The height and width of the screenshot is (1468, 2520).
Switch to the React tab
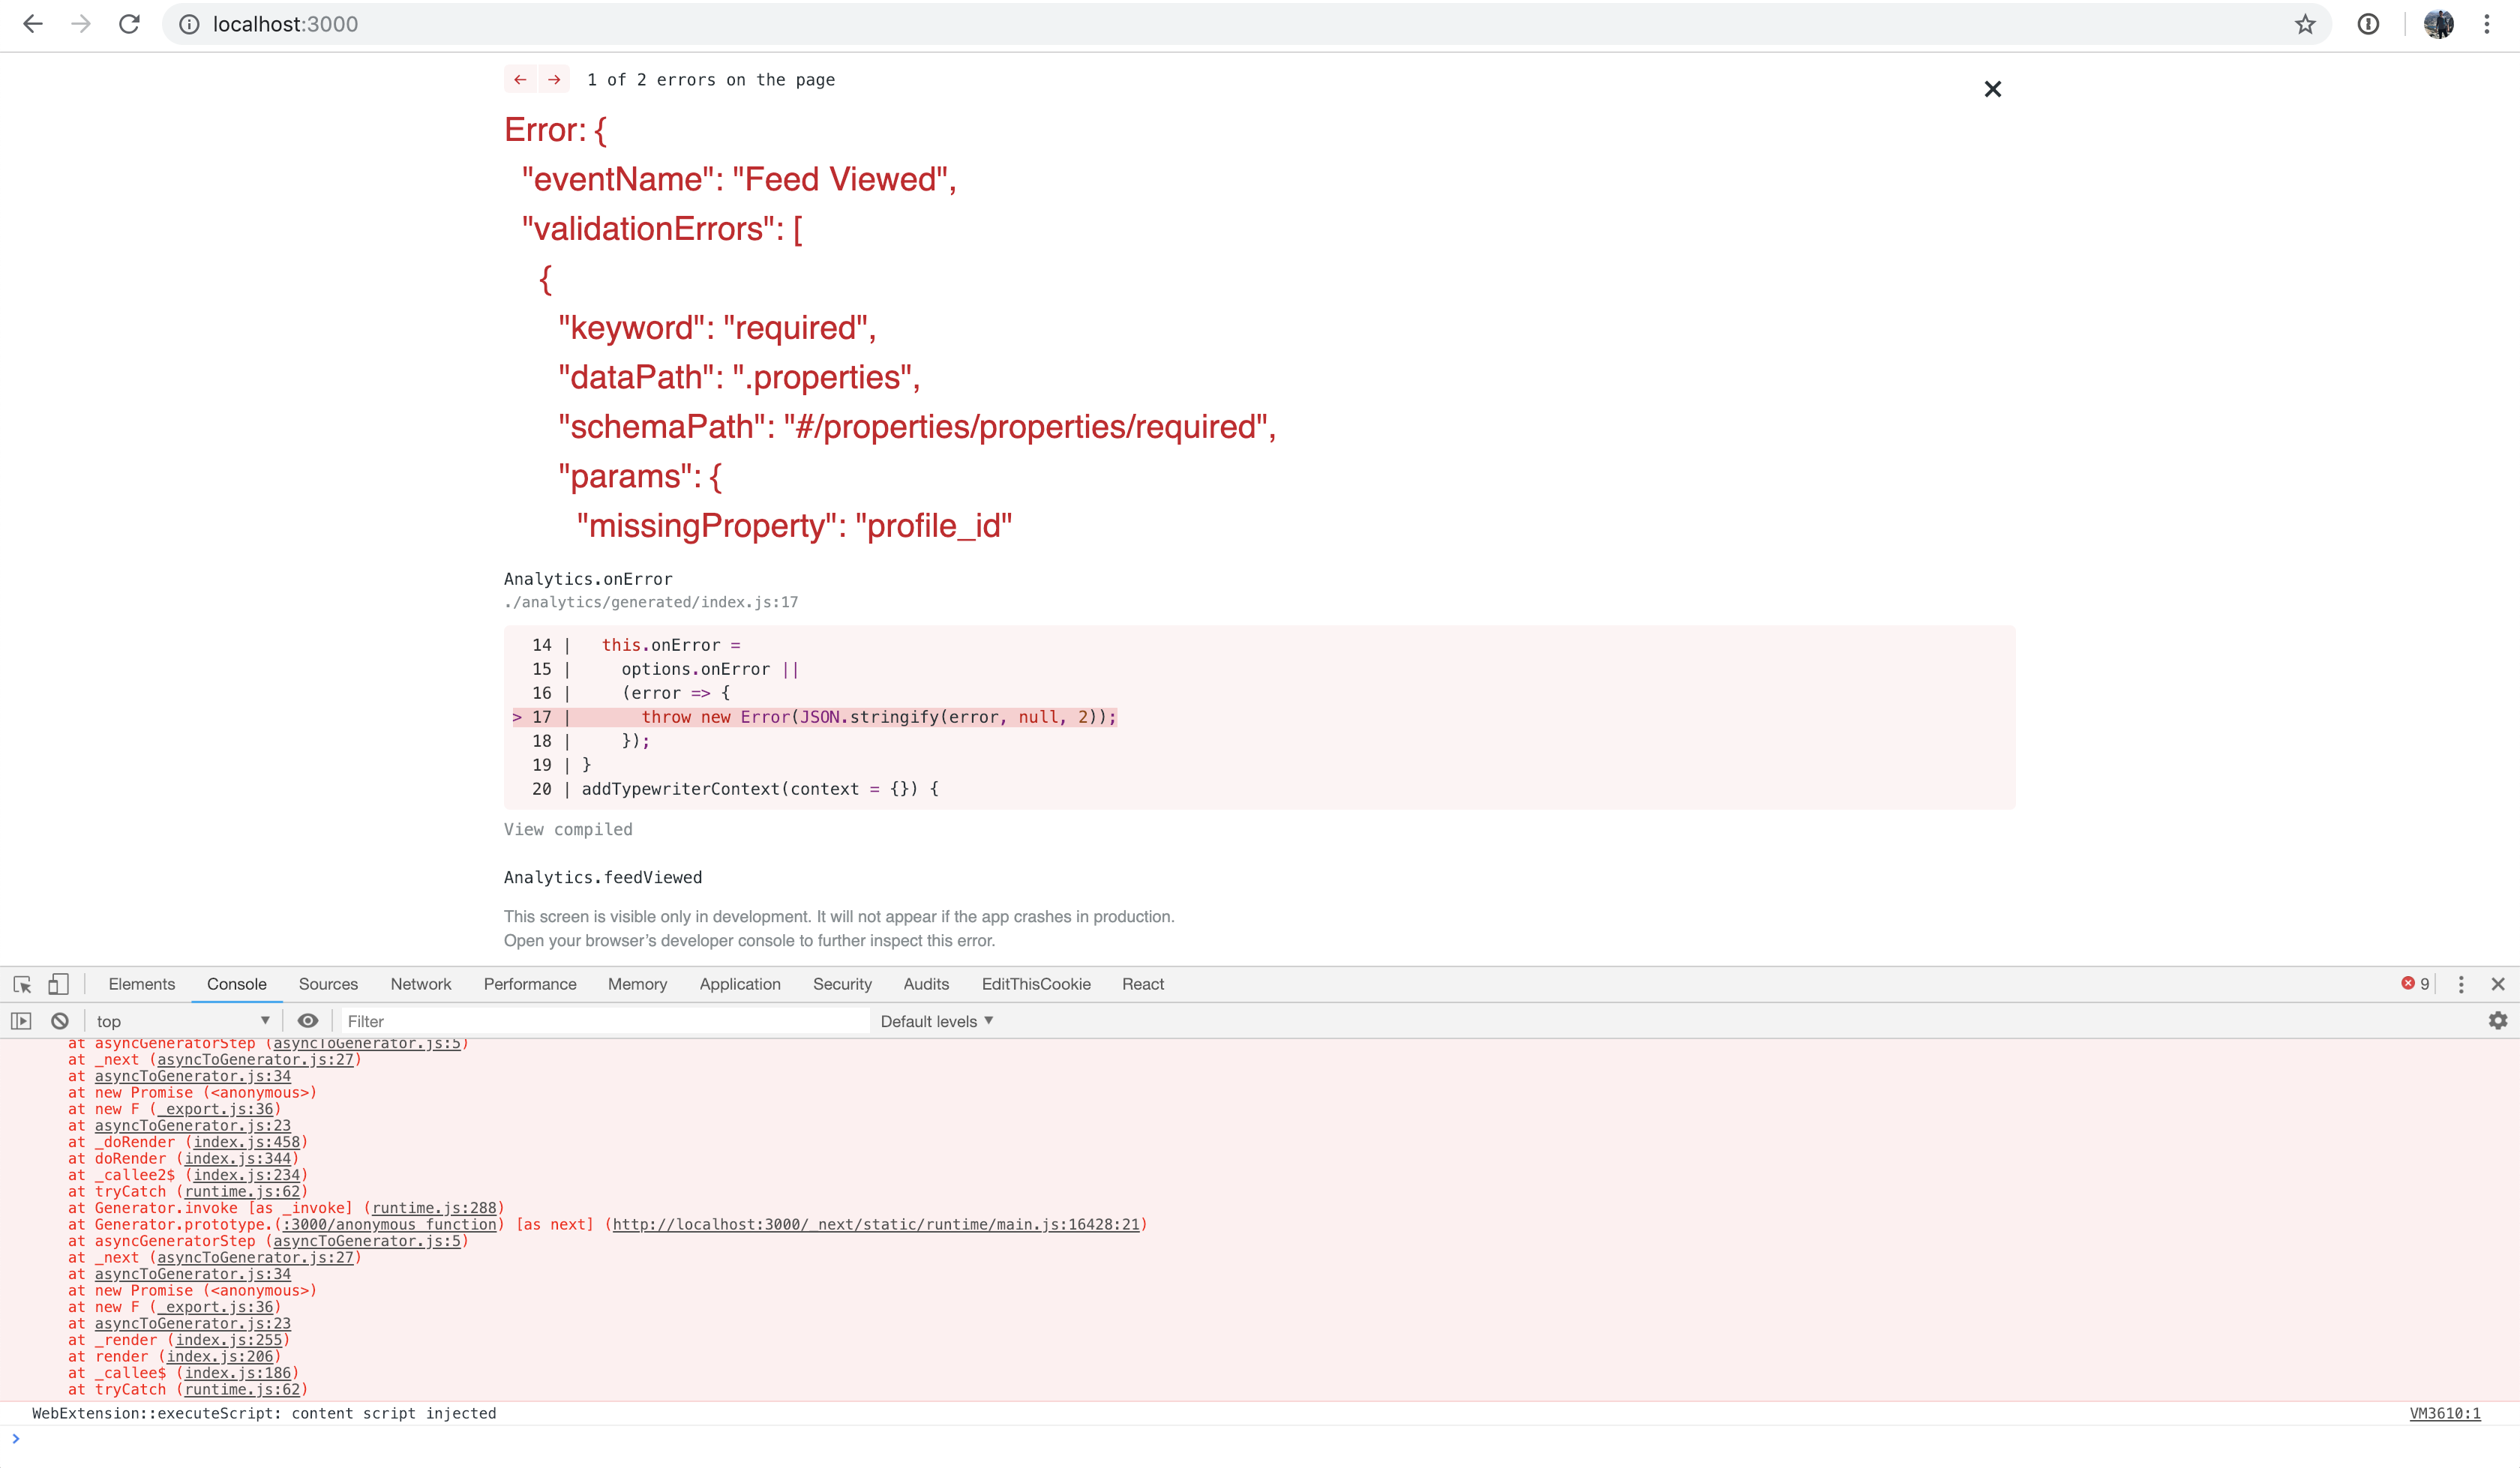click(x=1143, y=984)
